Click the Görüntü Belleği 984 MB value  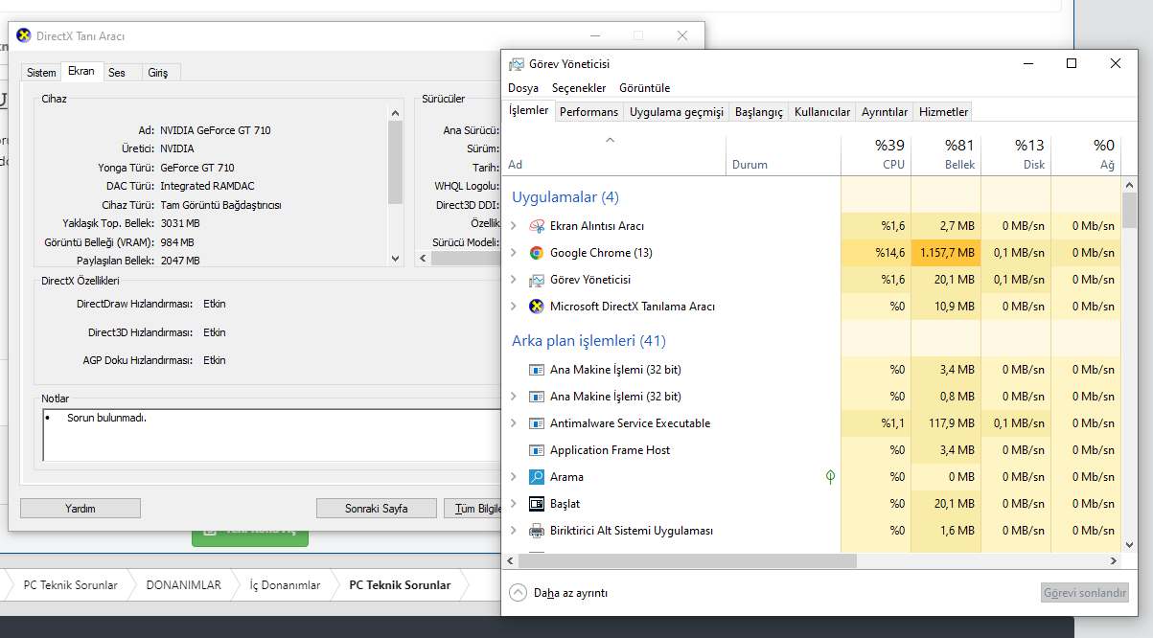point(177,242)
